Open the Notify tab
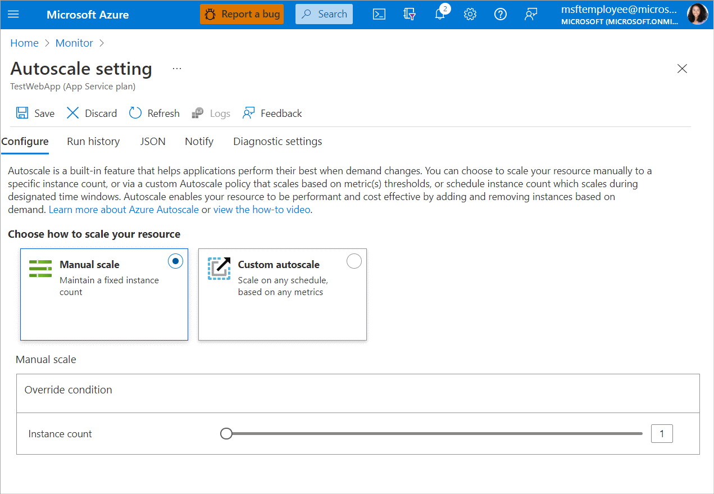 pyautogui.click(x=199, y=142)
